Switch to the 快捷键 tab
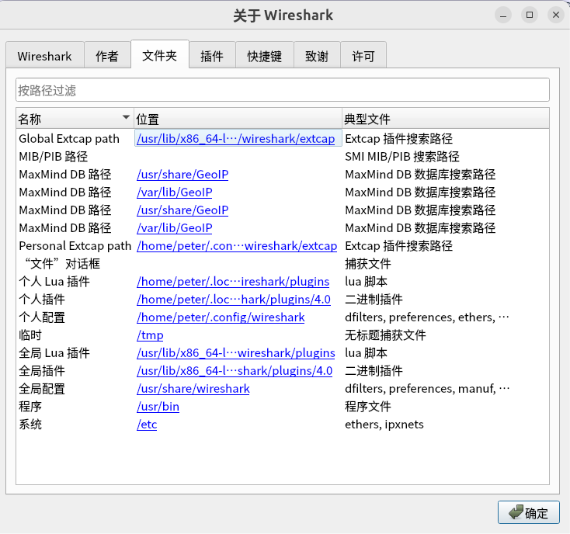570x534 pixels. pos(265,56)
